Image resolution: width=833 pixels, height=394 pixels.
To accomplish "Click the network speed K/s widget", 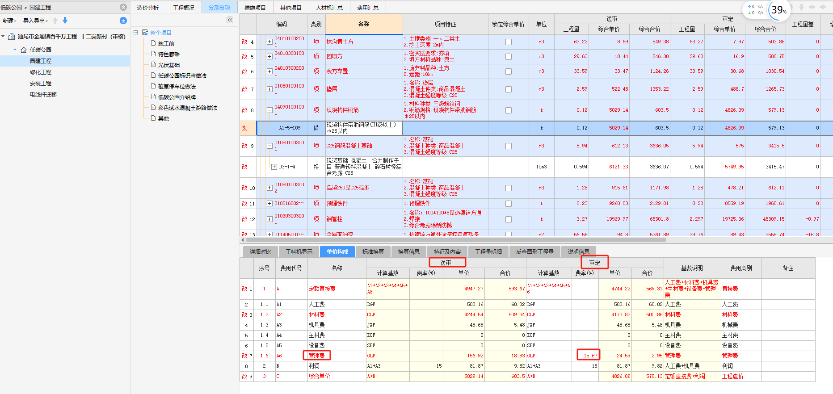I will pos(756,10).
